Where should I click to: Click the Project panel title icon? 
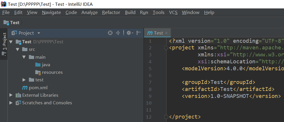(x=14, y=33)
